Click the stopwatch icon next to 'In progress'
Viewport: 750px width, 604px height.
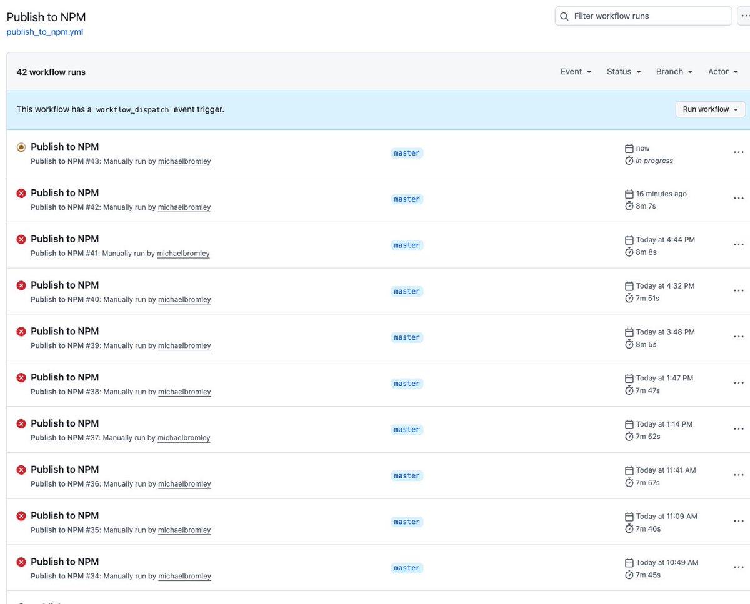point(629,161)
